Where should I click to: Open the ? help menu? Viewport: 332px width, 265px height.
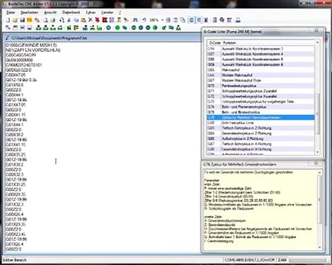(120, 13)
